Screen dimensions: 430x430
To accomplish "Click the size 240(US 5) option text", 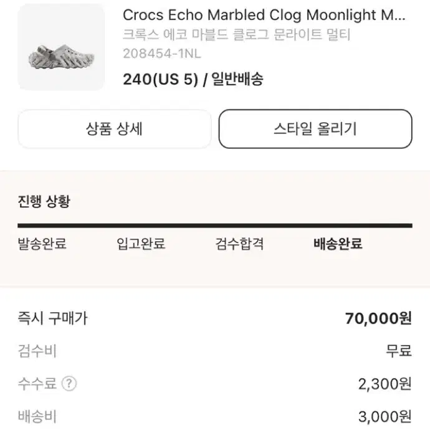I will (x=160, y=79).
